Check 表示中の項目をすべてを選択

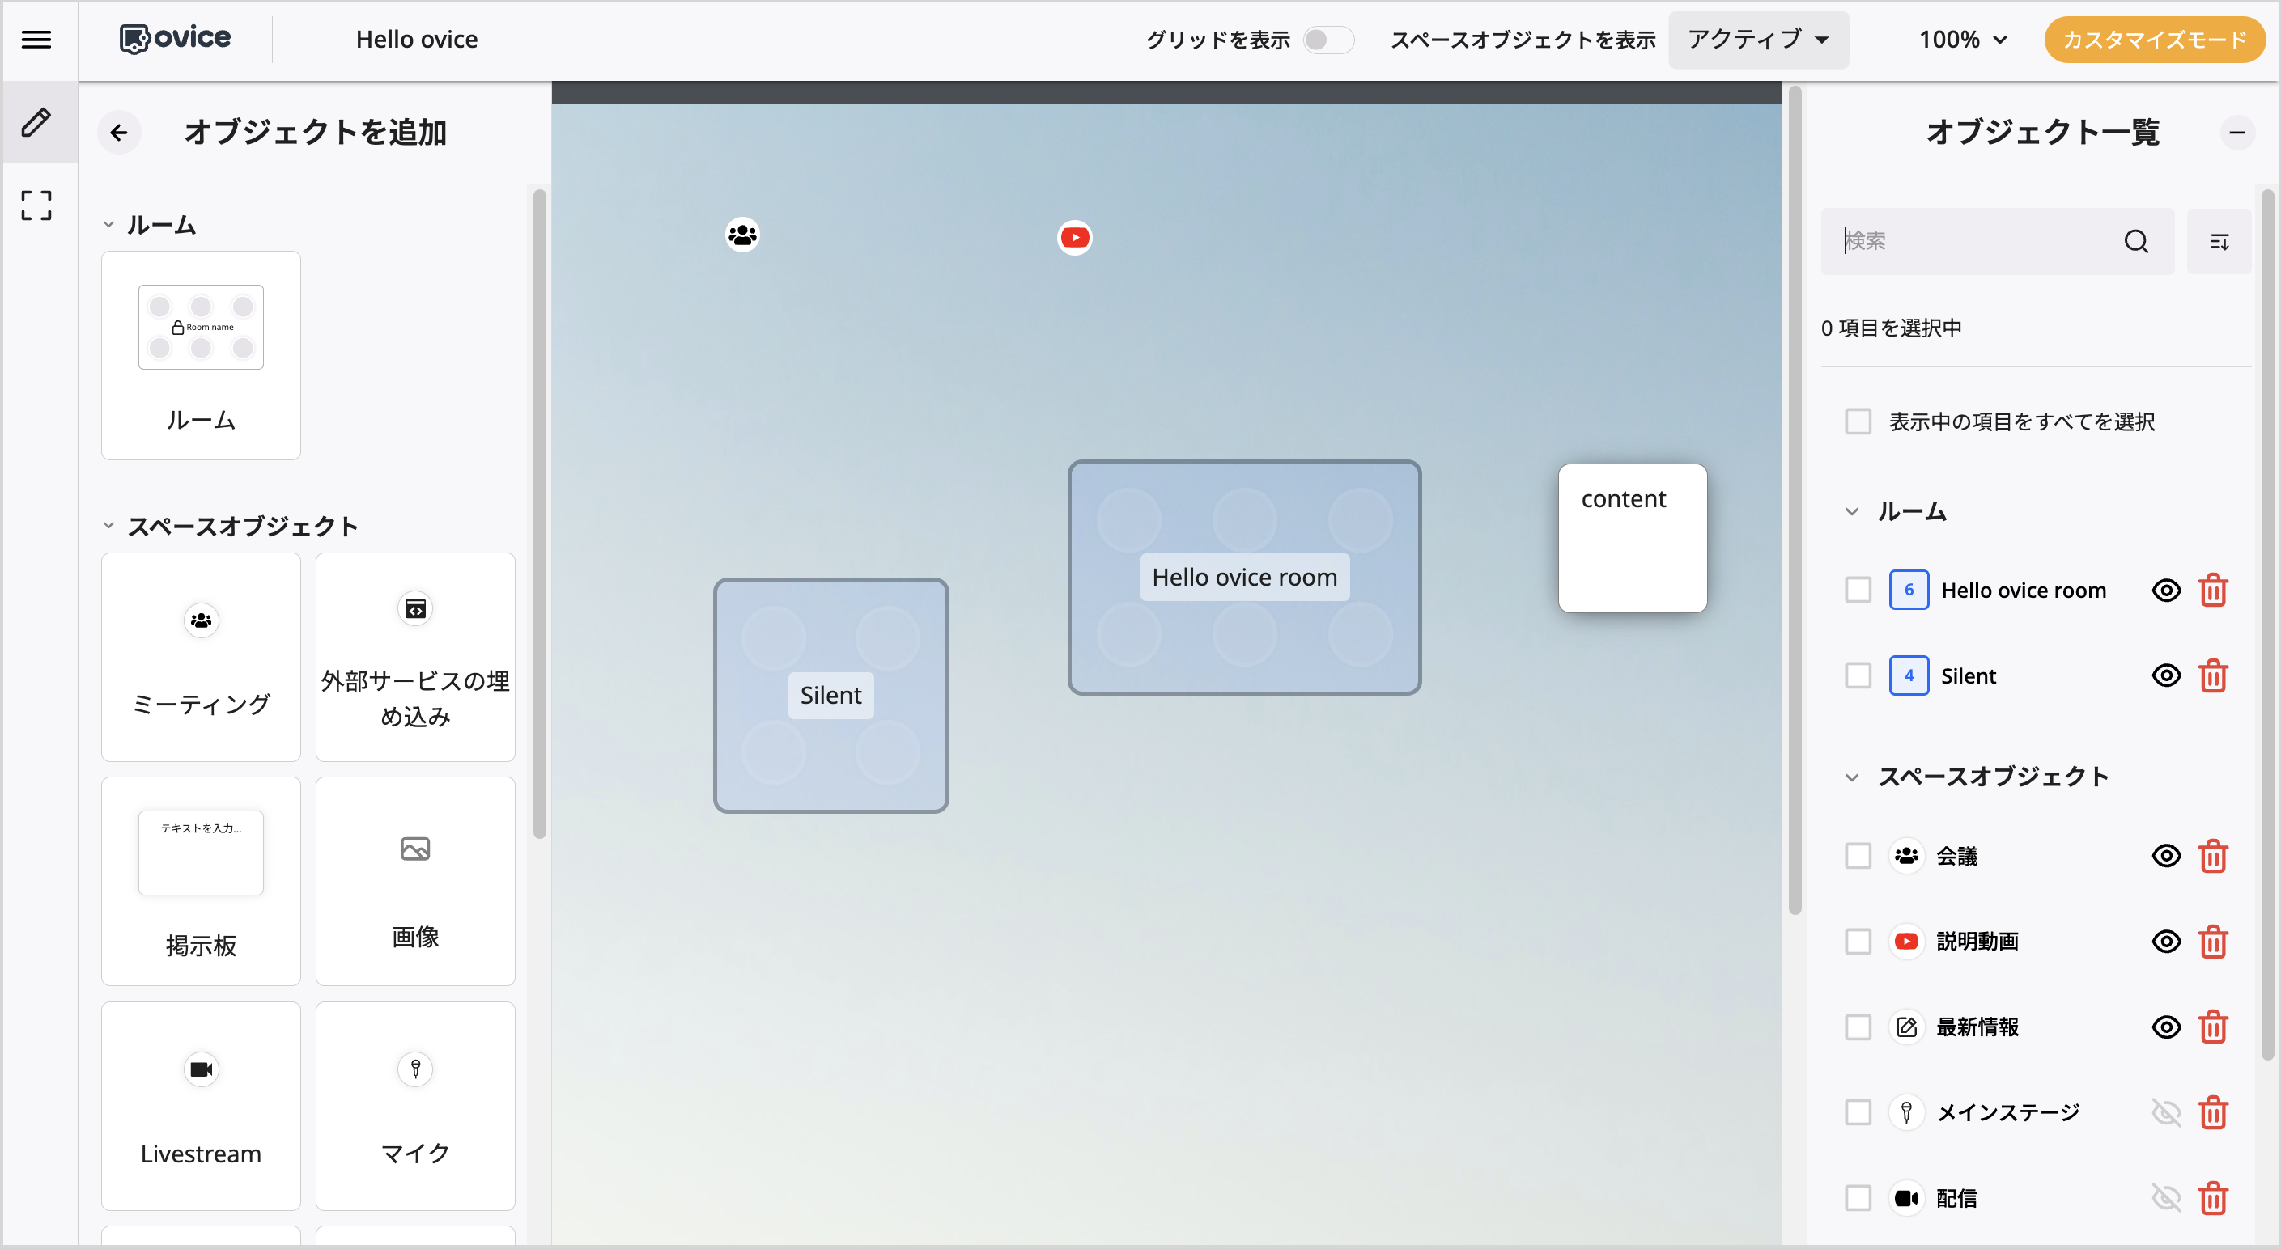coord(1858,421)
